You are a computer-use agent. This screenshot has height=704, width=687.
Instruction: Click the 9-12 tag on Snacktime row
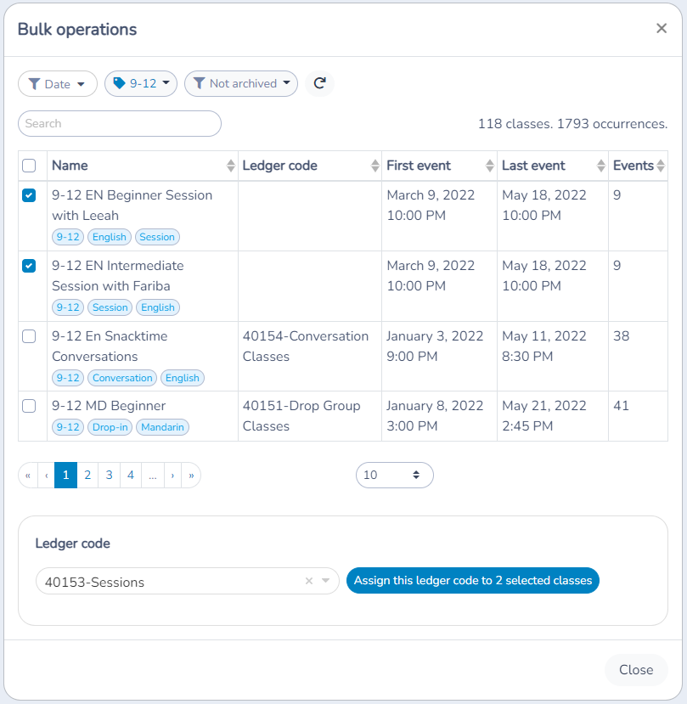click(x=68, y=378)
